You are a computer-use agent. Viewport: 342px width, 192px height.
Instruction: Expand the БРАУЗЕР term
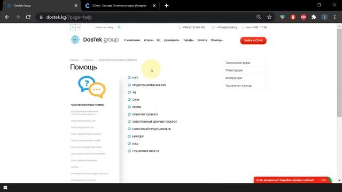(x=138, y=137)
